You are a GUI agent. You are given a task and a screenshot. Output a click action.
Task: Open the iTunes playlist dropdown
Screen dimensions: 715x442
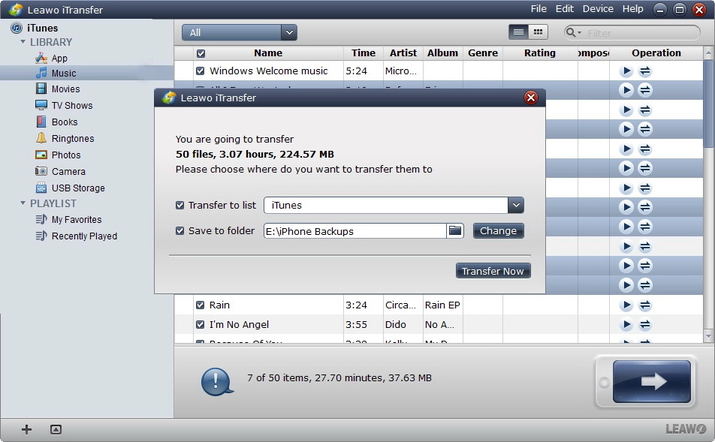click(516, 205)
